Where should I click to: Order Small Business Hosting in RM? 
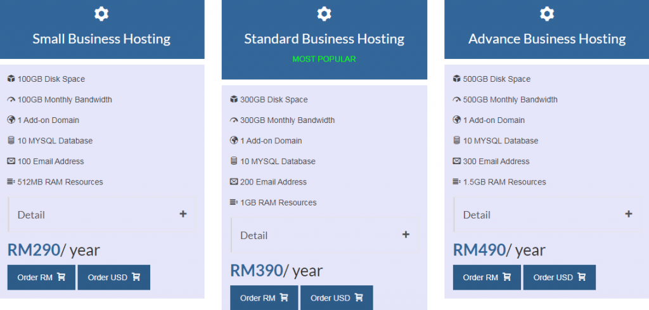tap(41, 277)
